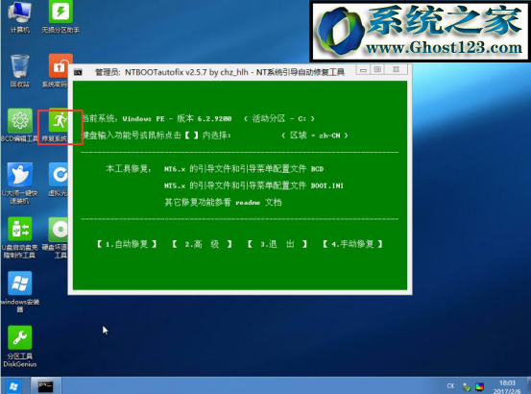Viewport: 531px width, 394px height.
Task: Click the 修复系统 running-man icon
Action: 59,125
